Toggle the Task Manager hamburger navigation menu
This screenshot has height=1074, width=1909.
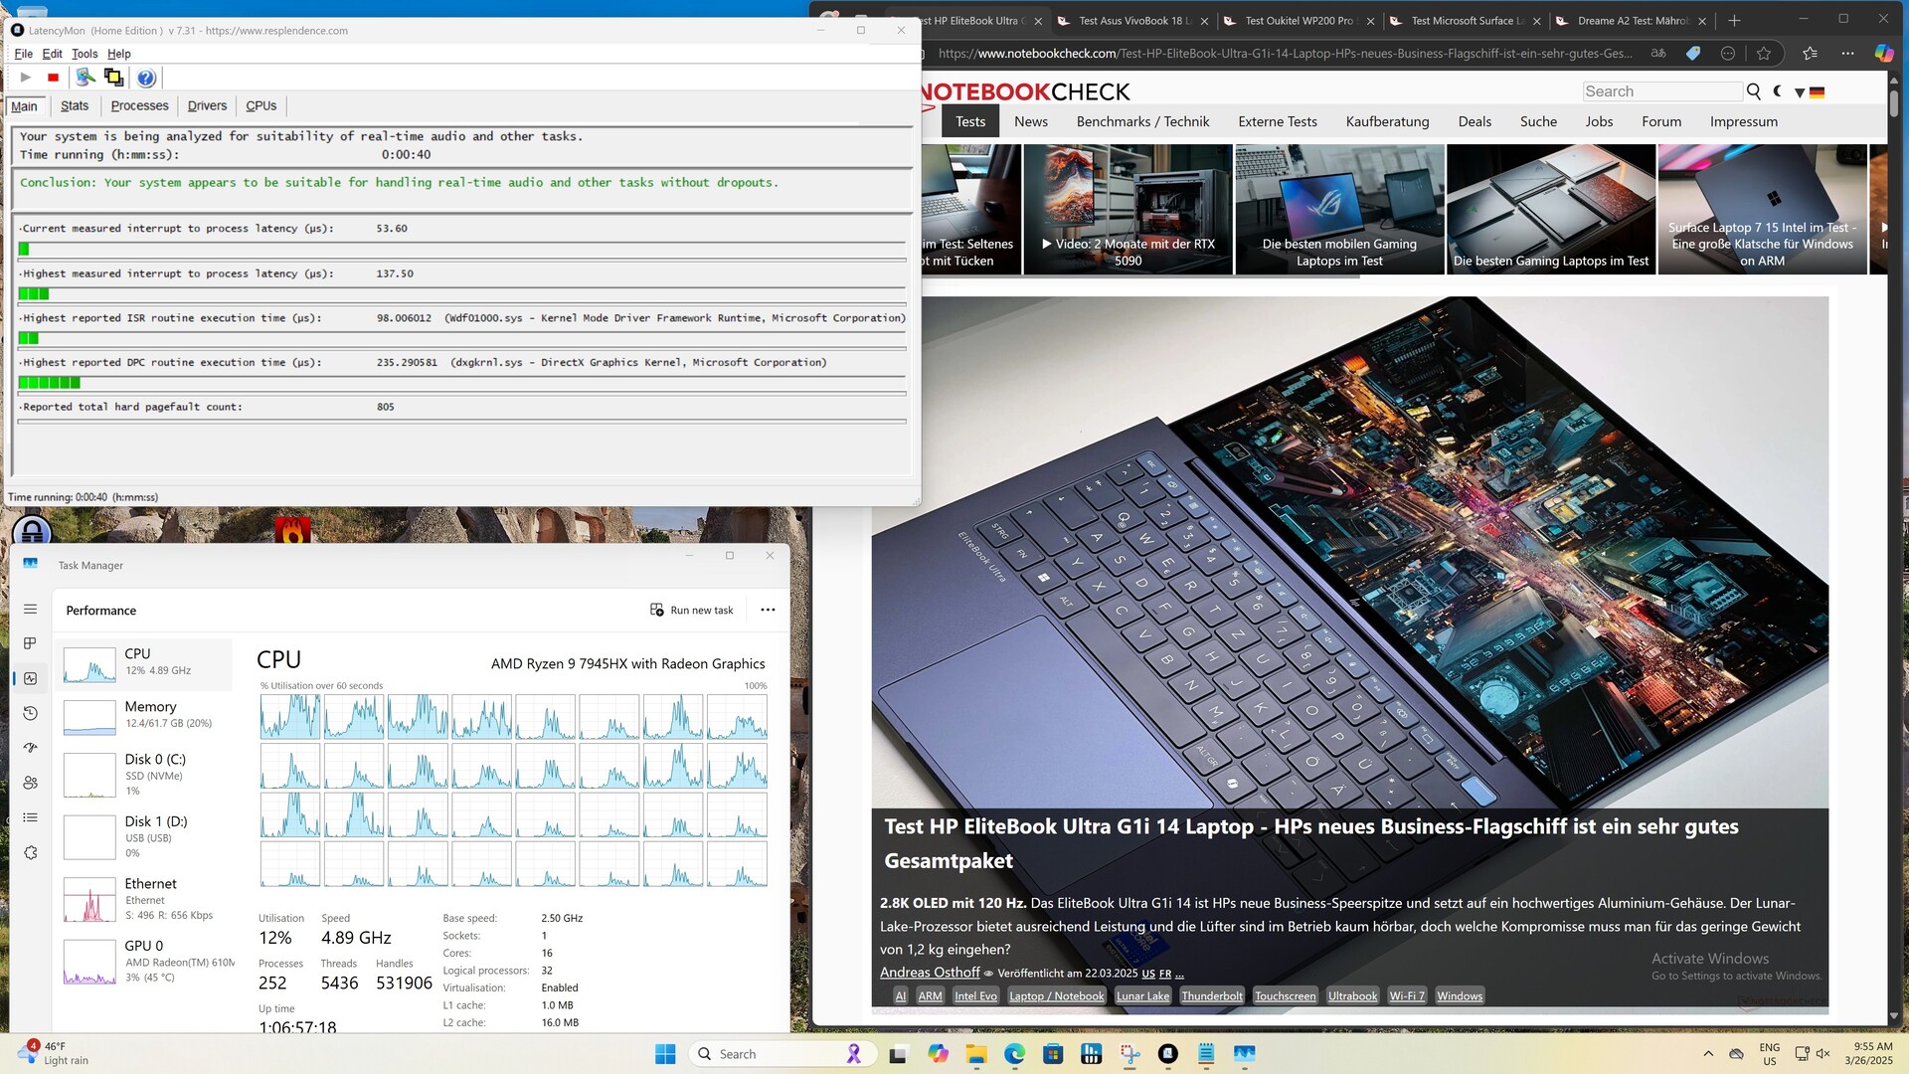coord(30,609)
